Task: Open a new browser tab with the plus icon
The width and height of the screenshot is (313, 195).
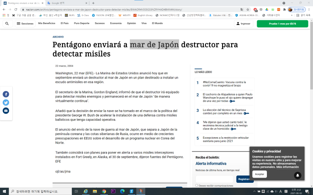Action: [93, 3]
